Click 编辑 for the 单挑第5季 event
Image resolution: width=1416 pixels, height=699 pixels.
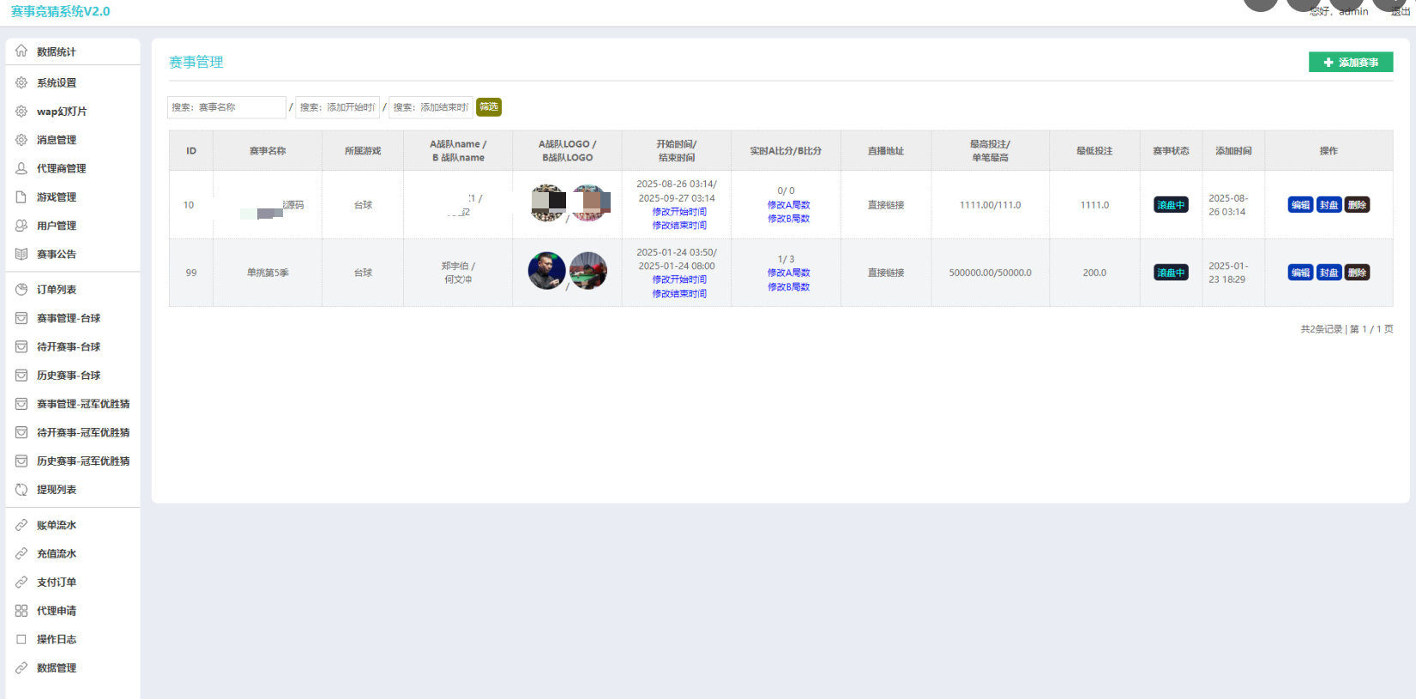click(x=1300, y=273)
